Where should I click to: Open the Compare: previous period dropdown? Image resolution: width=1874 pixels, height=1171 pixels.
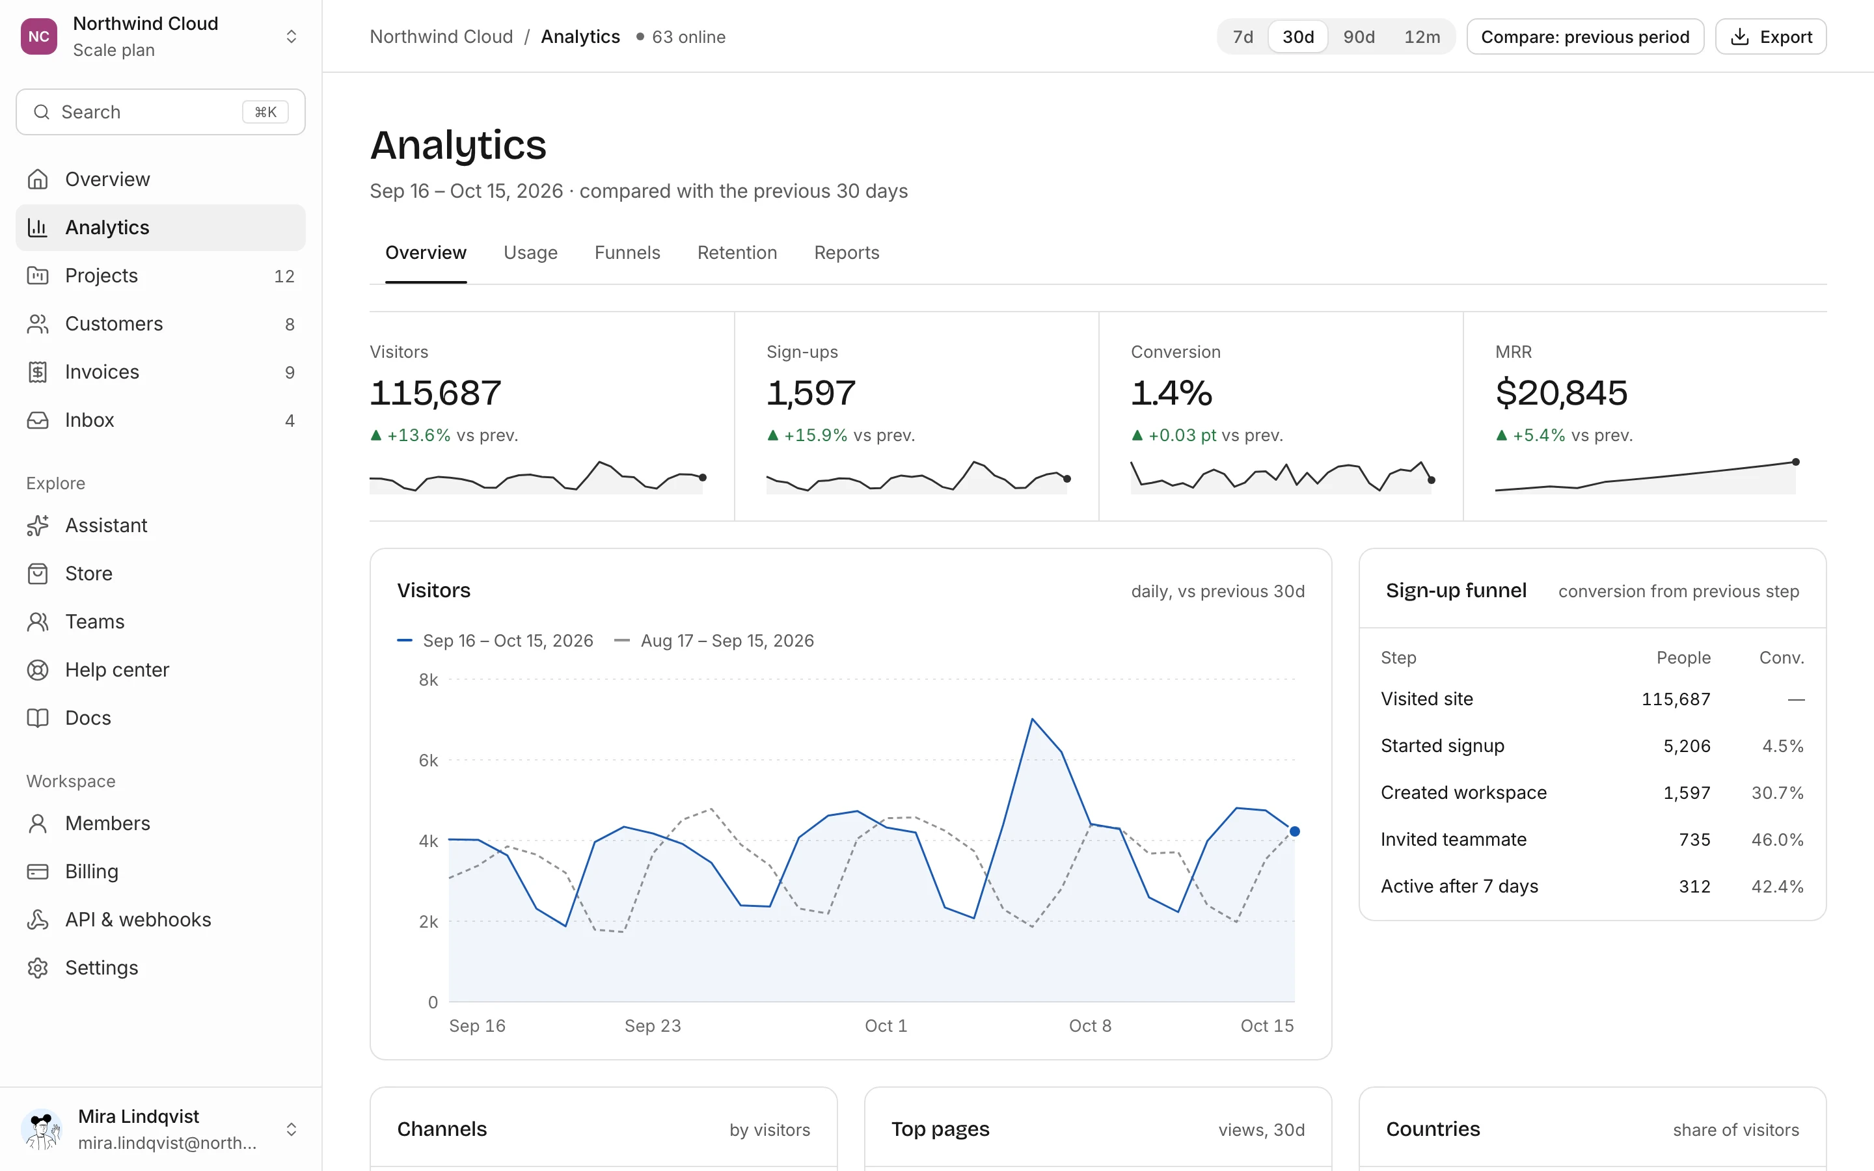pos(1585,36)
